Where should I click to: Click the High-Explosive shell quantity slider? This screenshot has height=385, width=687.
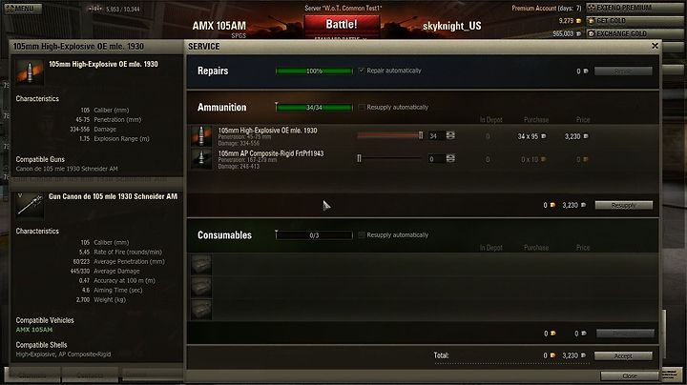(x=390, y=135)
